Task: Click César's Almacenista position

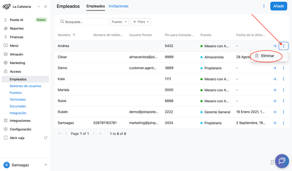Action: (x=214, y=57)
